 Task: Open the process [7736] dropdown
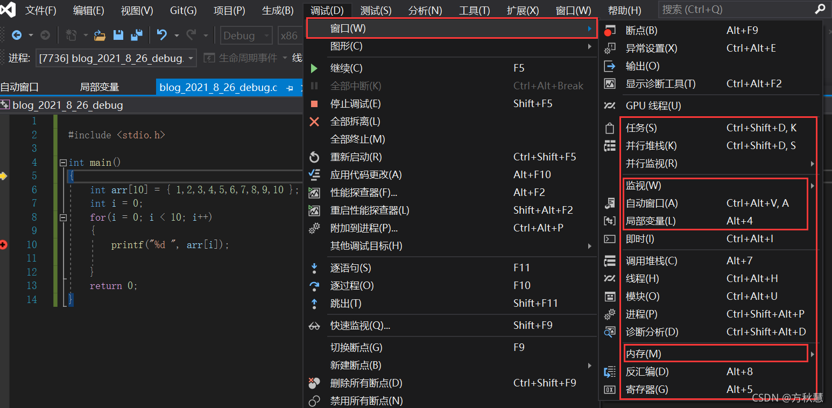coord(116,58)
